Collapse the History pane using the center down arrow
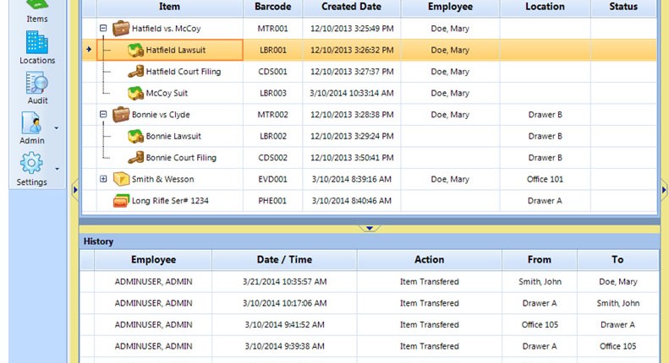 (x=370, y=229)
